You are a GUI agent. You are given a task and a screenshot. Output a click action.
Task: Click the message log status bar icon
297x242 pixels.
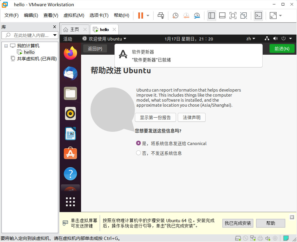tap(286, 238)
